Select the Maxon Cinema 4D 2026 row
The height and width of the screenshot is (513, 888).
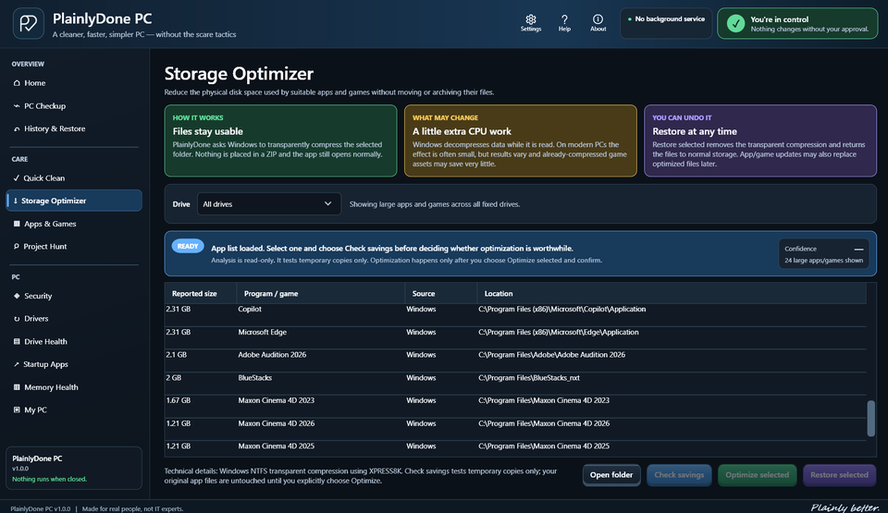pyautogui.click(x=515, y=429)
